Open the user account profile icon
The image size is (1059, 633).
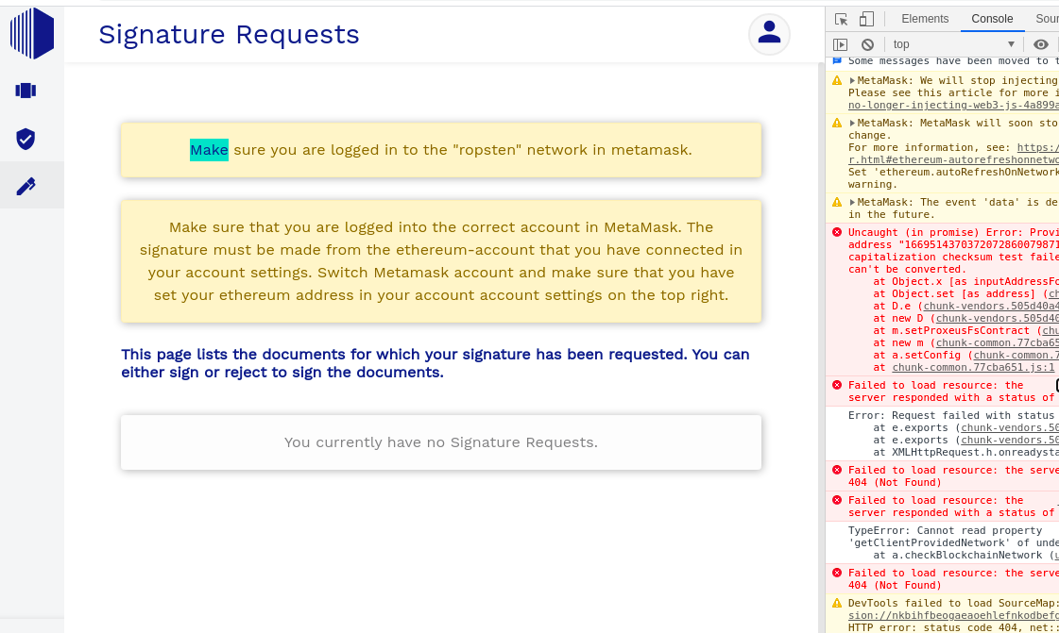coord(769,34)
